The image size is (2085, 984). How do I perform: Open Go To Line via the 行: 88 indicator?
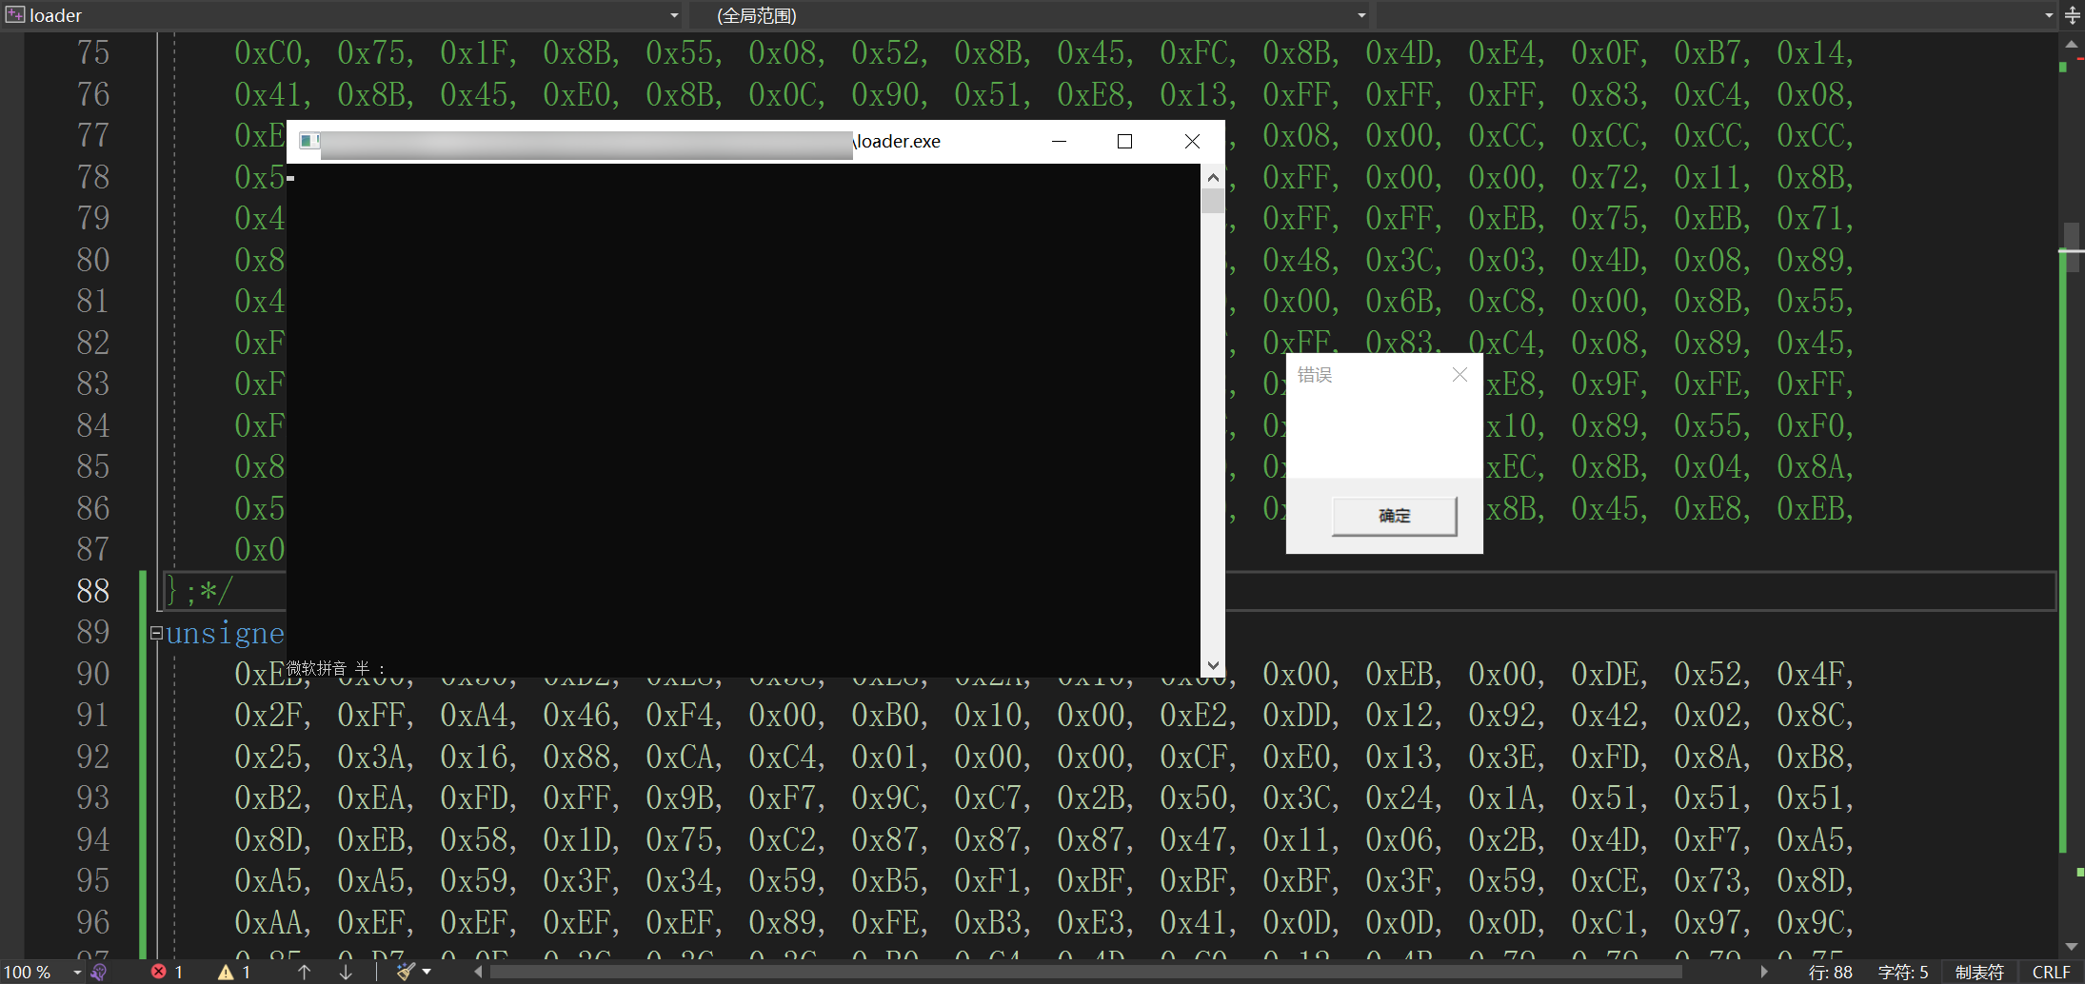click(1830, 972)
